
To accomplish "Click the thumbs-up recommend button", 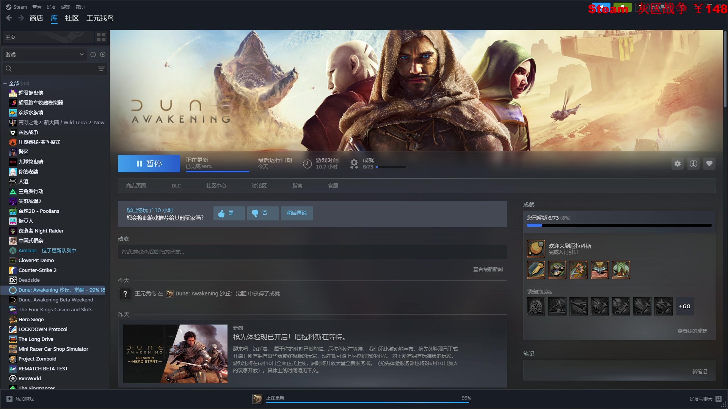I will click(x=229, y=213).
